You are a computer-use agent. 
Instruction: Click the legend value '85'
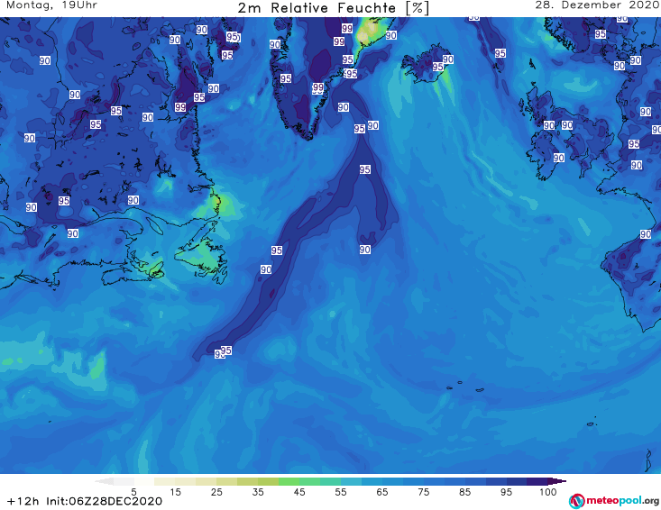click(x=464, y=492)
